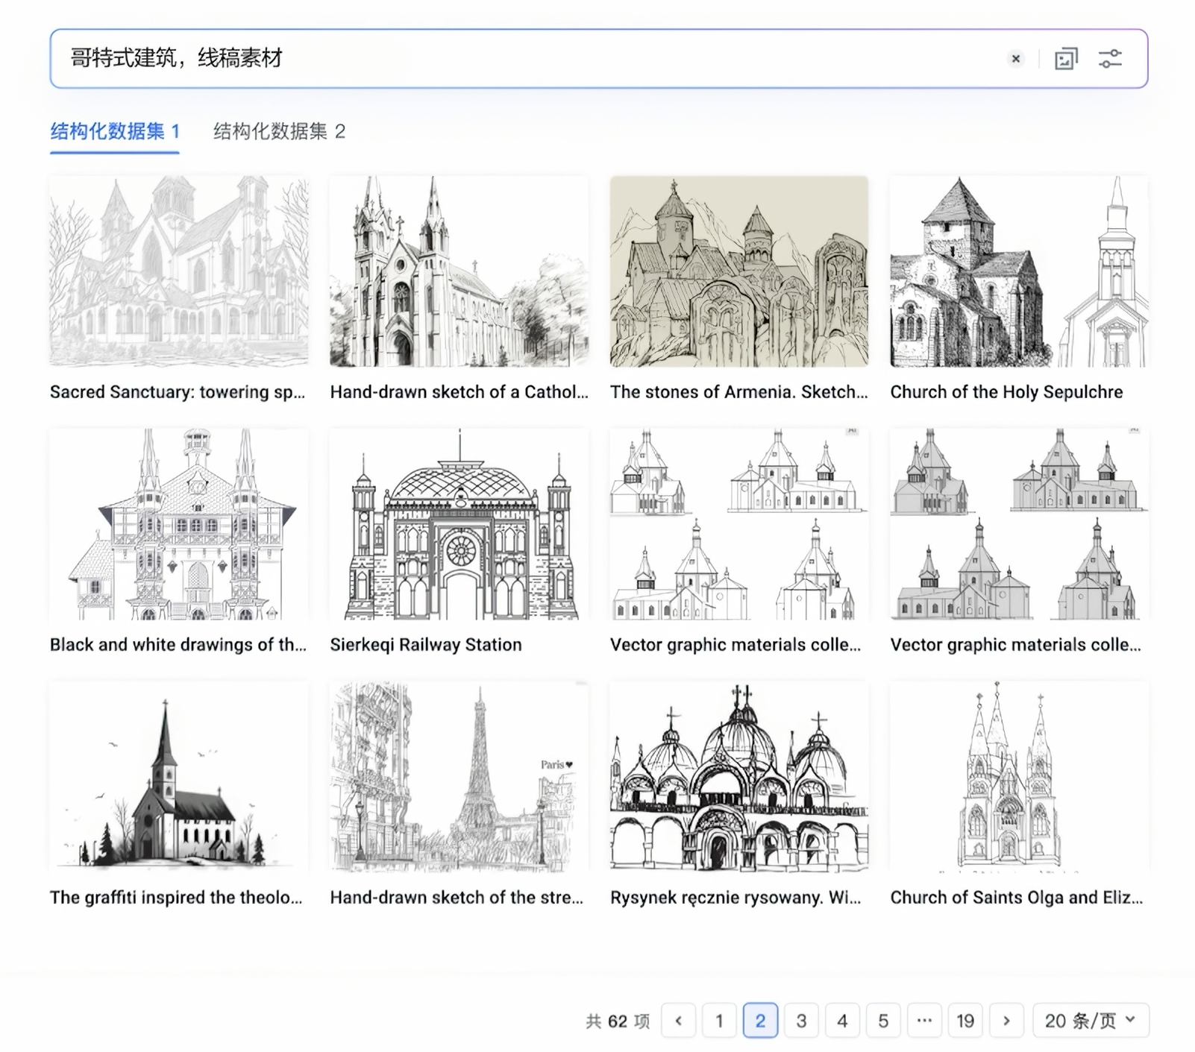Open the search filter settings icon
This screenshot has width=1195, height=1052.
pos(1110,59)
